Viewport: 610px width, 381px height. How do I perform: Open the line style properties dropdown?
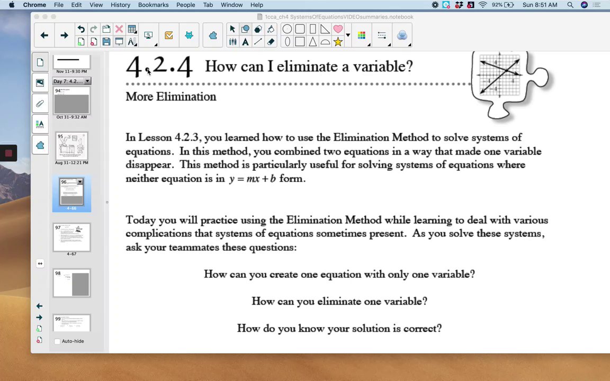pos(382,35)
